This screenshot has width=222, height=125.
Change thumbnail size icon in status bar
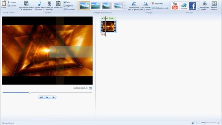point(193,123)
